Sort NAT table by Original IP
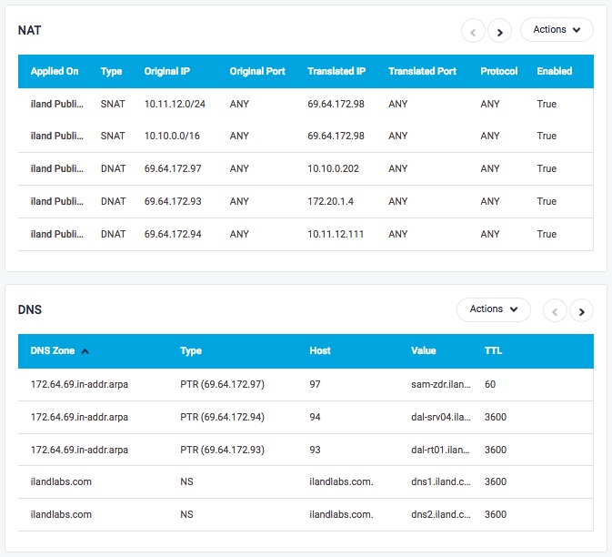This screenshot has height=557, width=612. (167, 71)
